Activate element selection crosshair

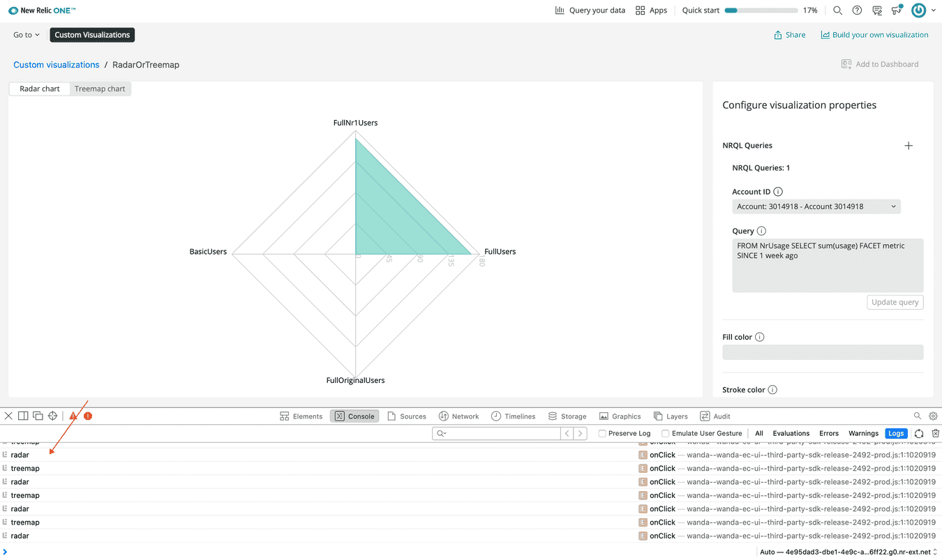[x=52, y=416]
